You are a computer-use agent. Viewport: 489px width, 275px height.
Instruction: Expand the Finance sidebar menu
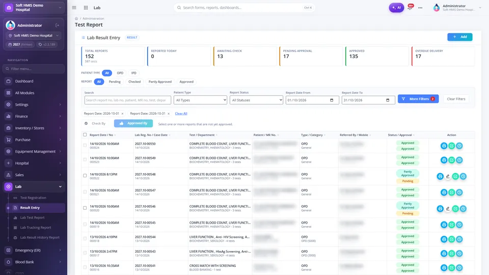pos(34,116)
